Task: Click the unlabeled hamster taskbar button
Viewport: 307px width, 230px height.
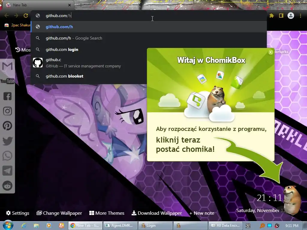Action: click(x=190, y=226)
